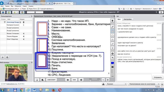The width and height of the screenshot is (164, 92).
Task: Switch to the Все chat tab
Action: click(119, 19)
